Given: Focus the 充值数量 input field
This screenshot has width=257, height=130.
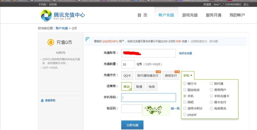Looking at the screenshot, I should (x=128, y=64).
